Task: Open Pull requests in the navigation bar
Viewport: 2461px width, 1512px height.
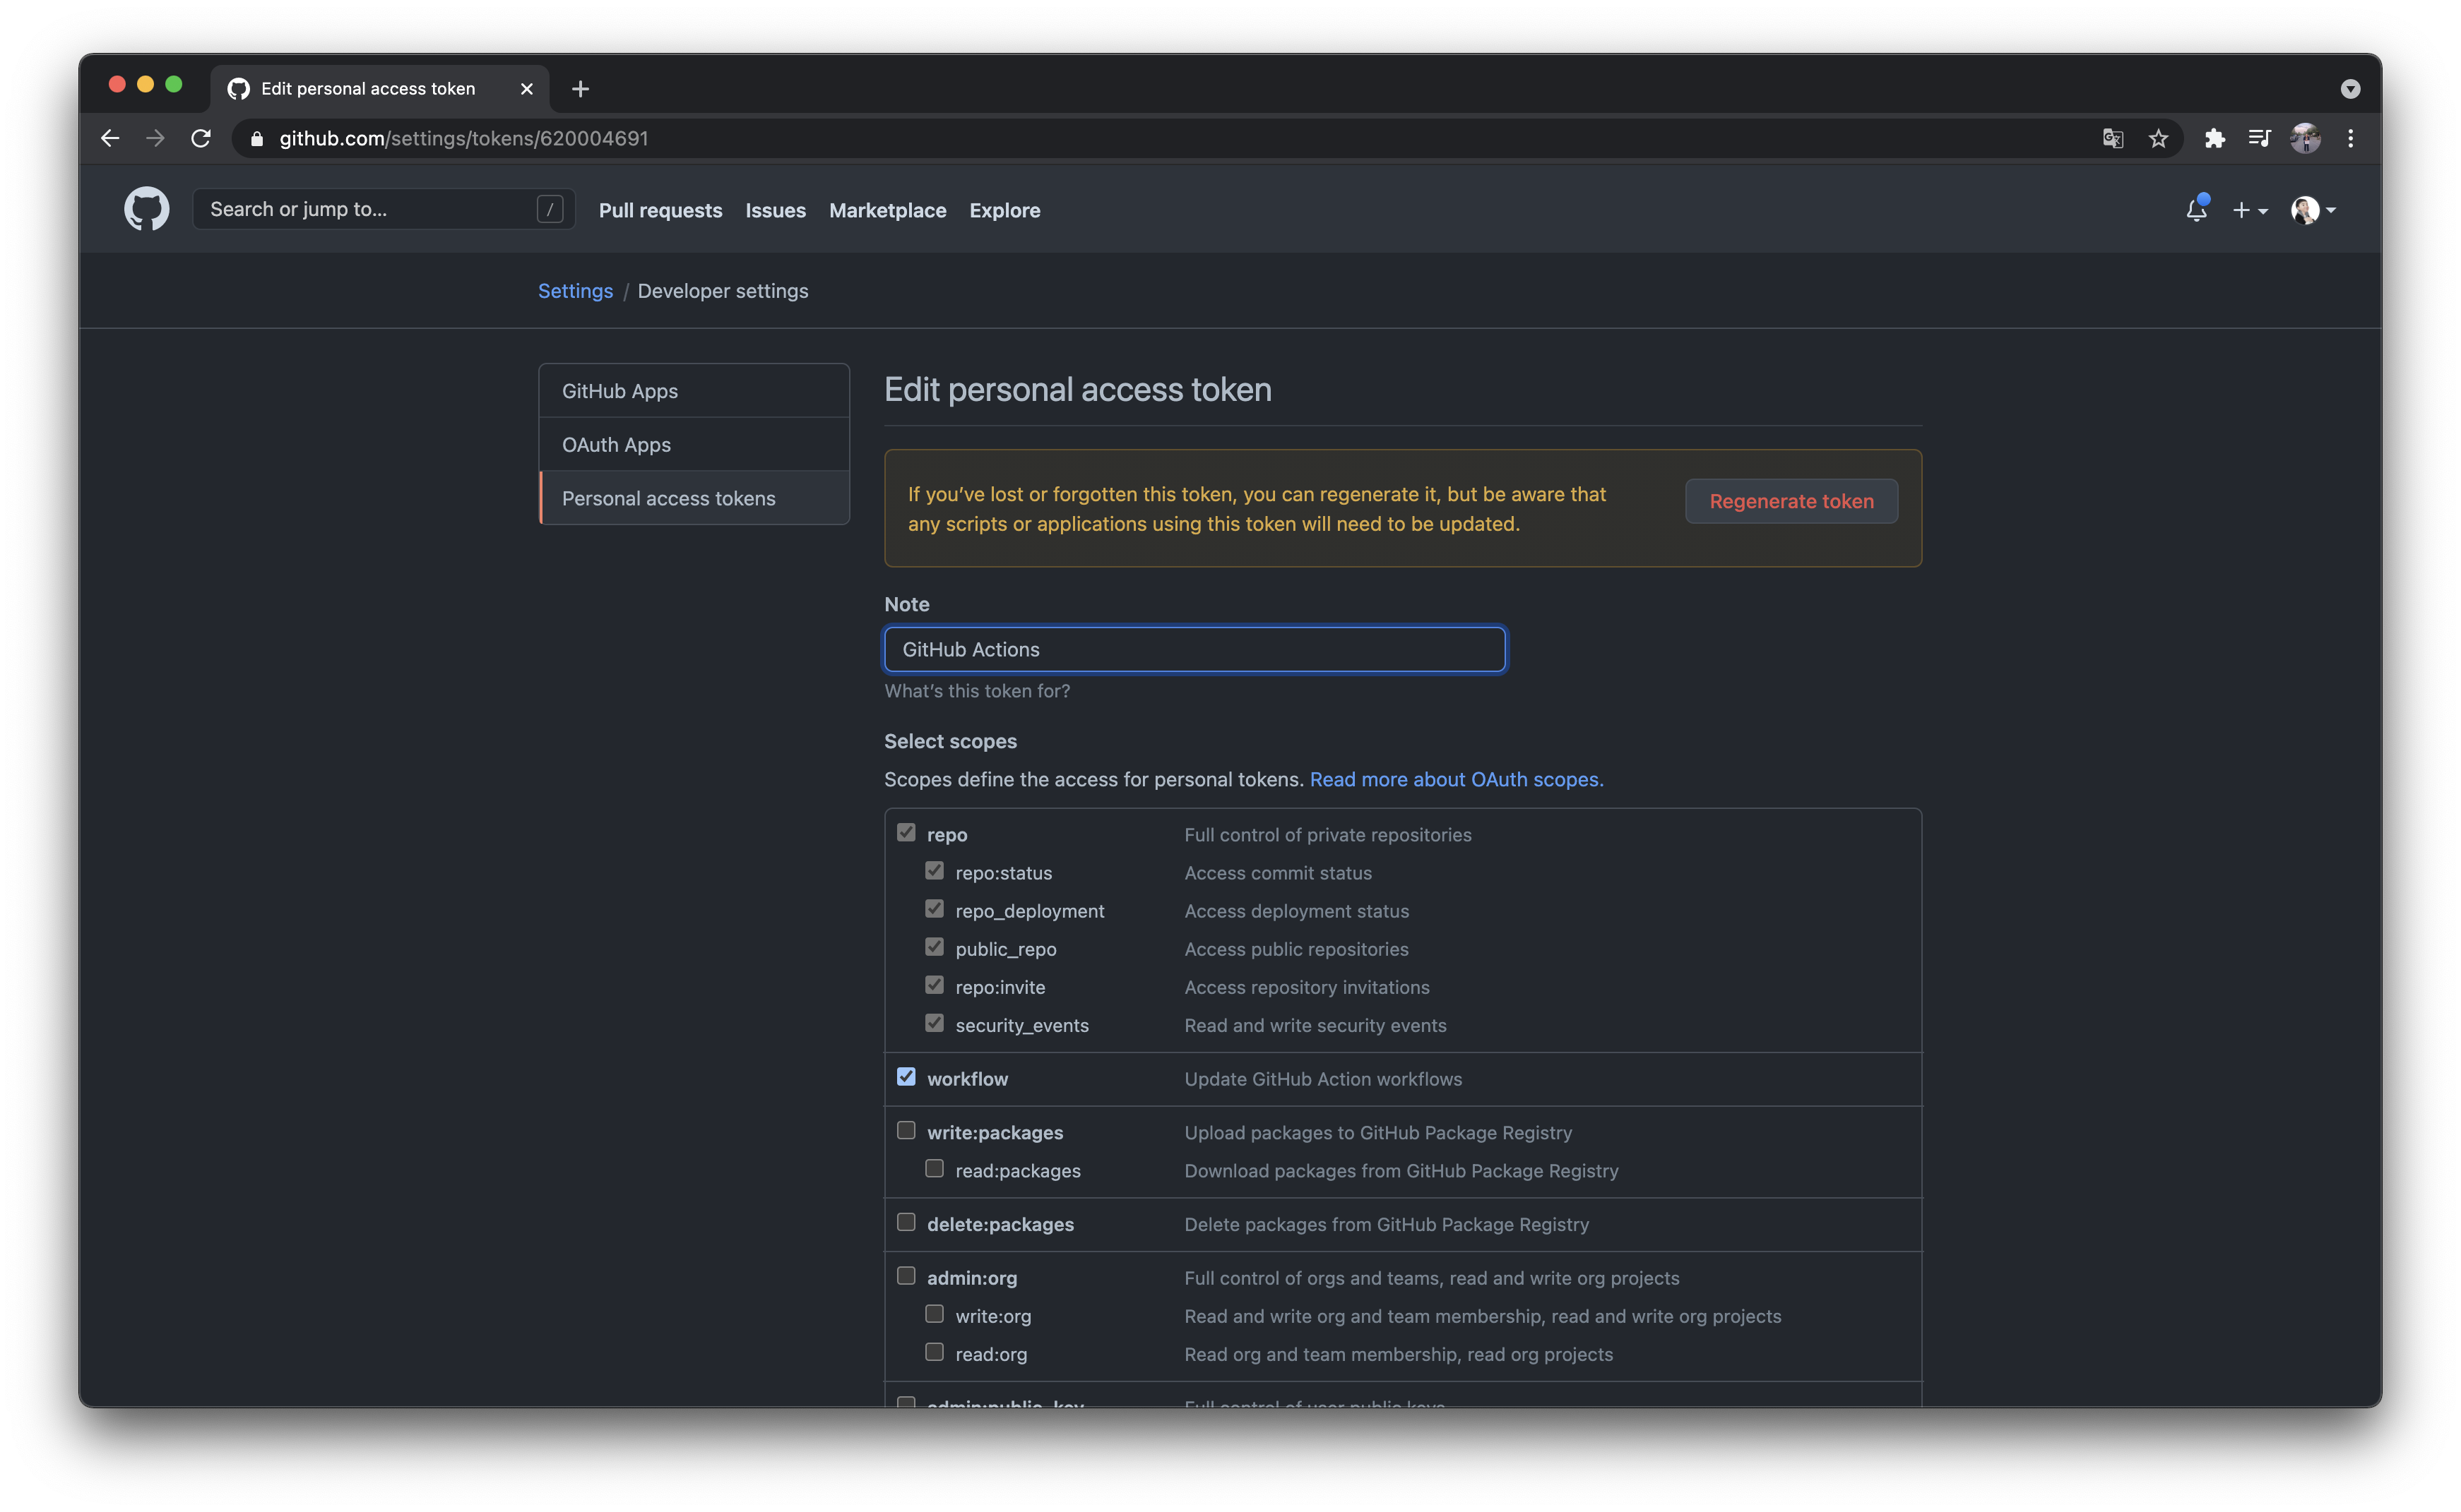Action: click(660, 210)
